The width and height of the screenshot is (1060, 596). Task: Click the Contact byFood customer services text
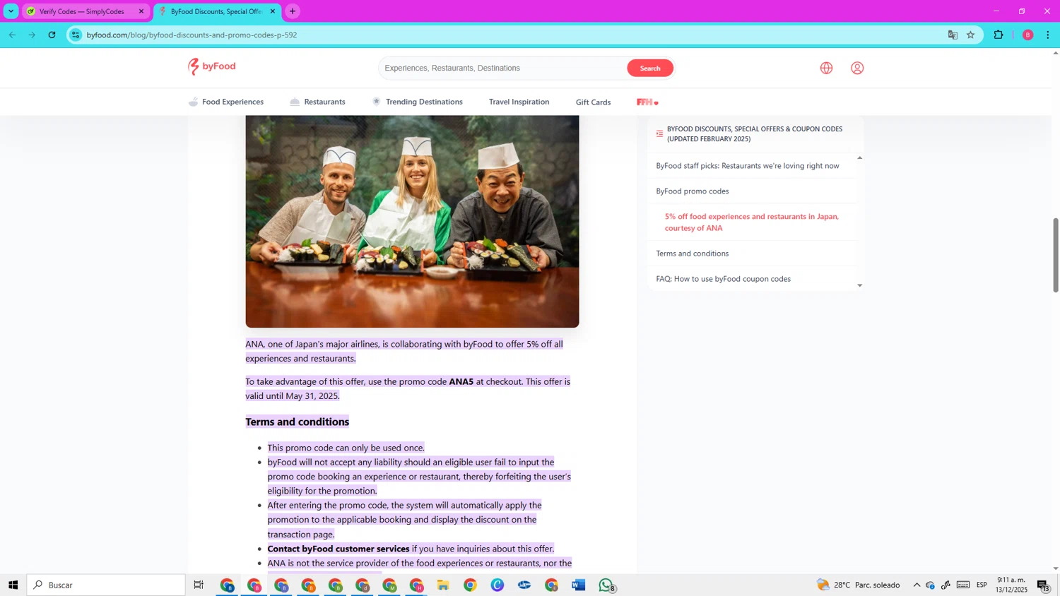tap(338, 549)
